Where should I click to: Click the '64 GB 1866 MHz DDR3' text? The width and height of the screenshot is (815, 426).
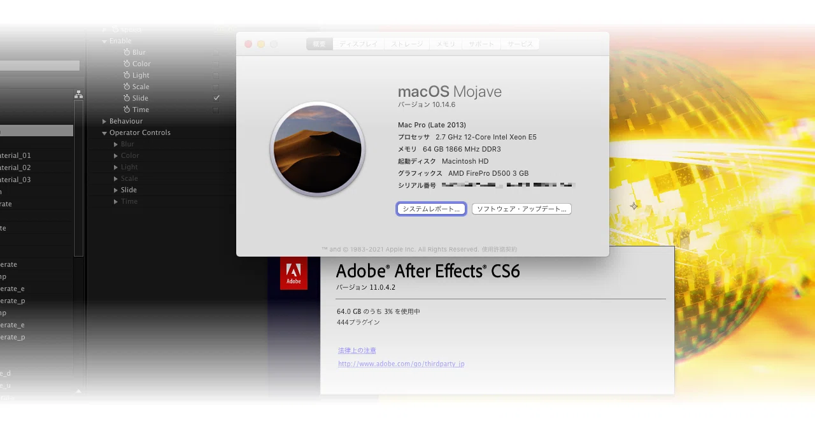click(x=462, y=149)
